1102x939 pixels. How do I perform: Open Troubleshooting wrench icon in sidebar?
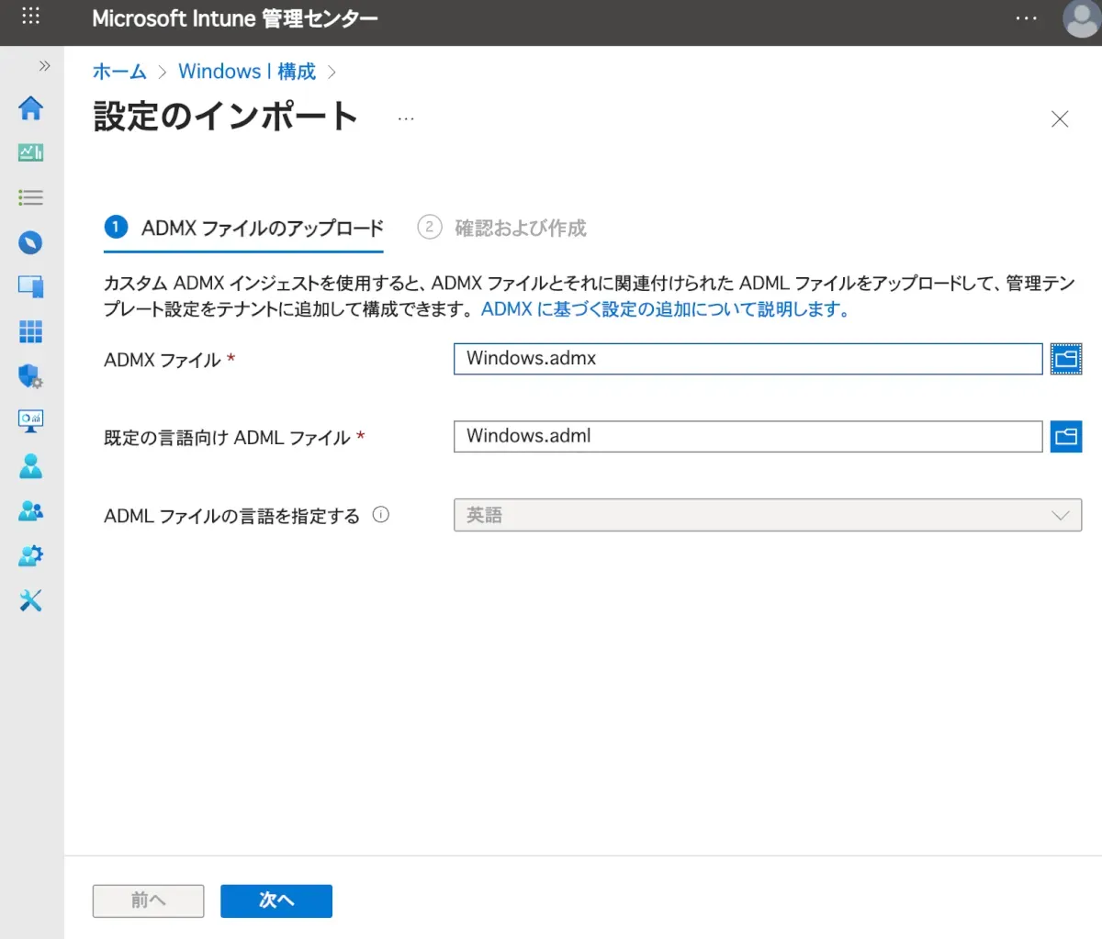(x=30, y=600)
